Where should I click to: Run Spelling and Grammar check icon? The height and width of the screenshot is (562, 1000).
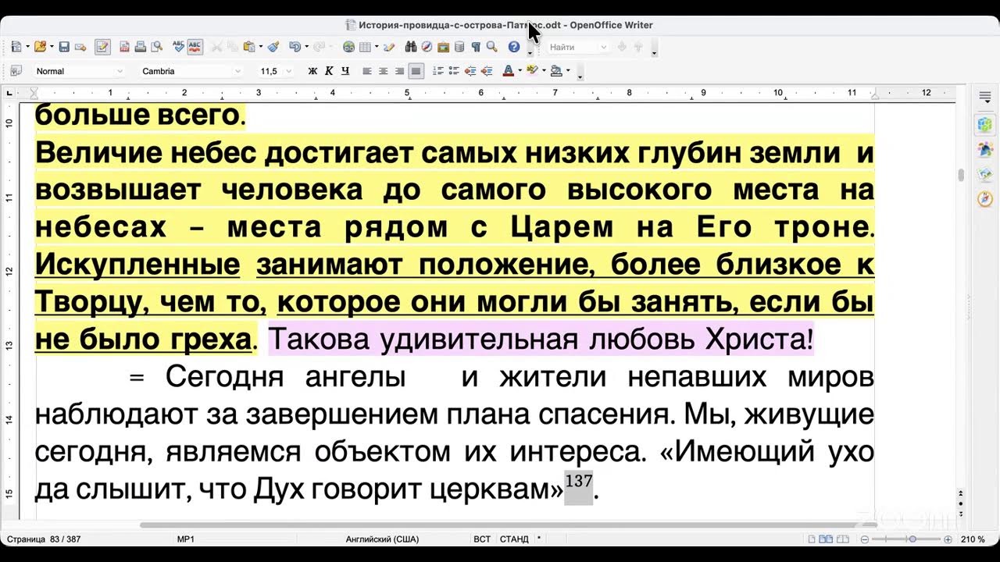point(178,47)
